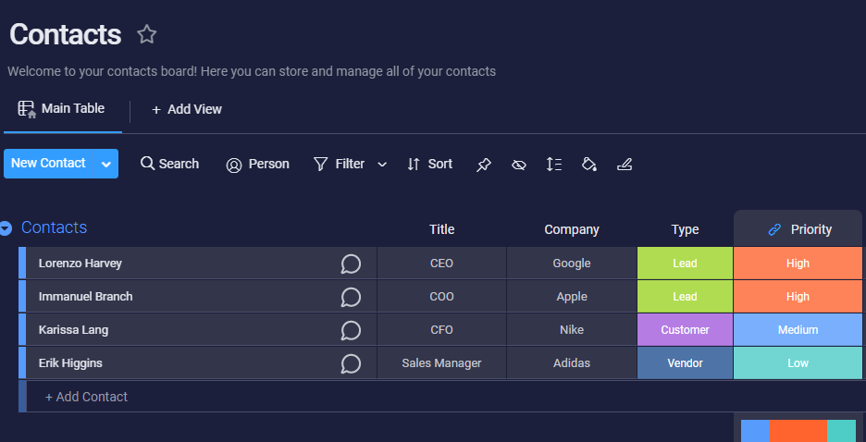Select the Lorenzo Harvey contact name

pyautogui.click(x=80, y=264)
